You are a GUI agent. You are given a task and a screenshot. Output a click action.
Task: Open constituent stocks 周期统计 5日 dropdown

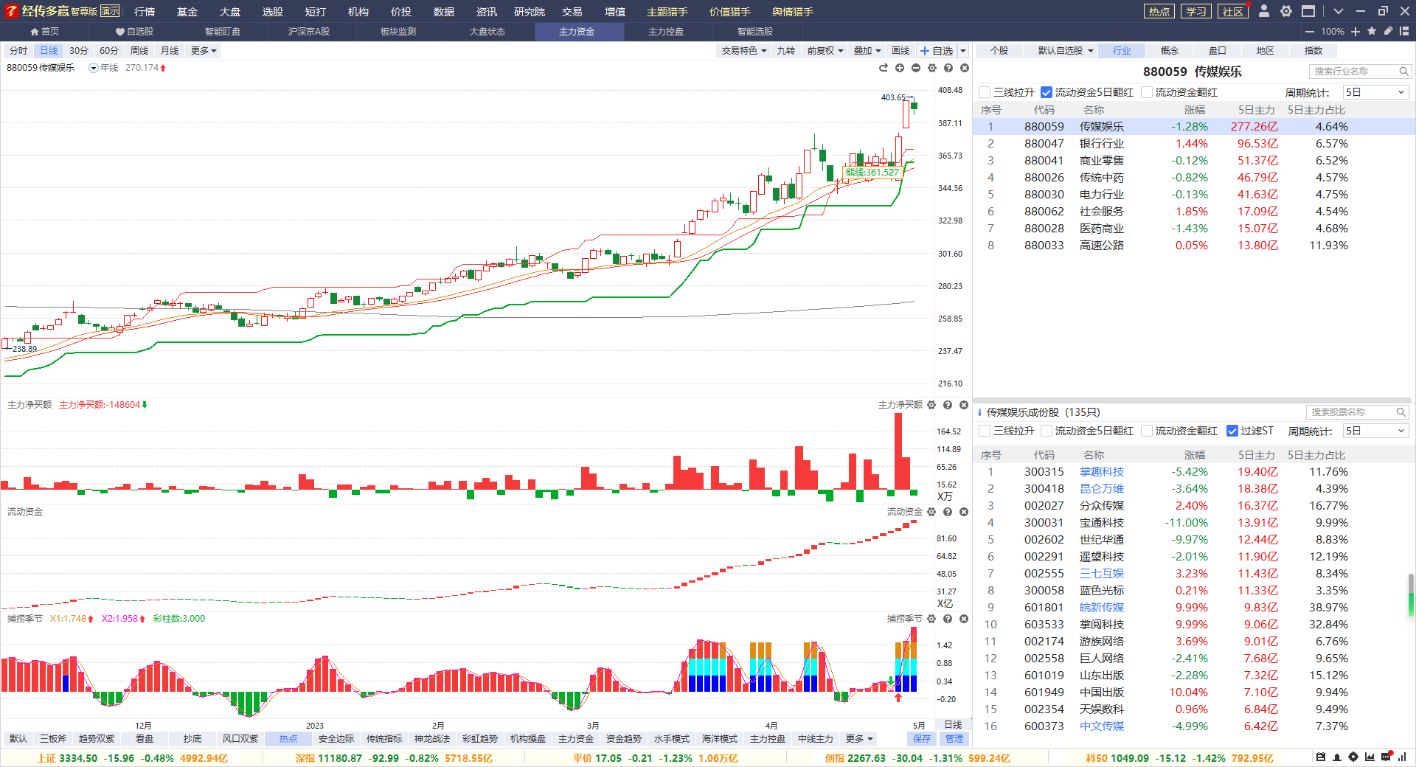pyautogui.click(x=1375, y=431)
